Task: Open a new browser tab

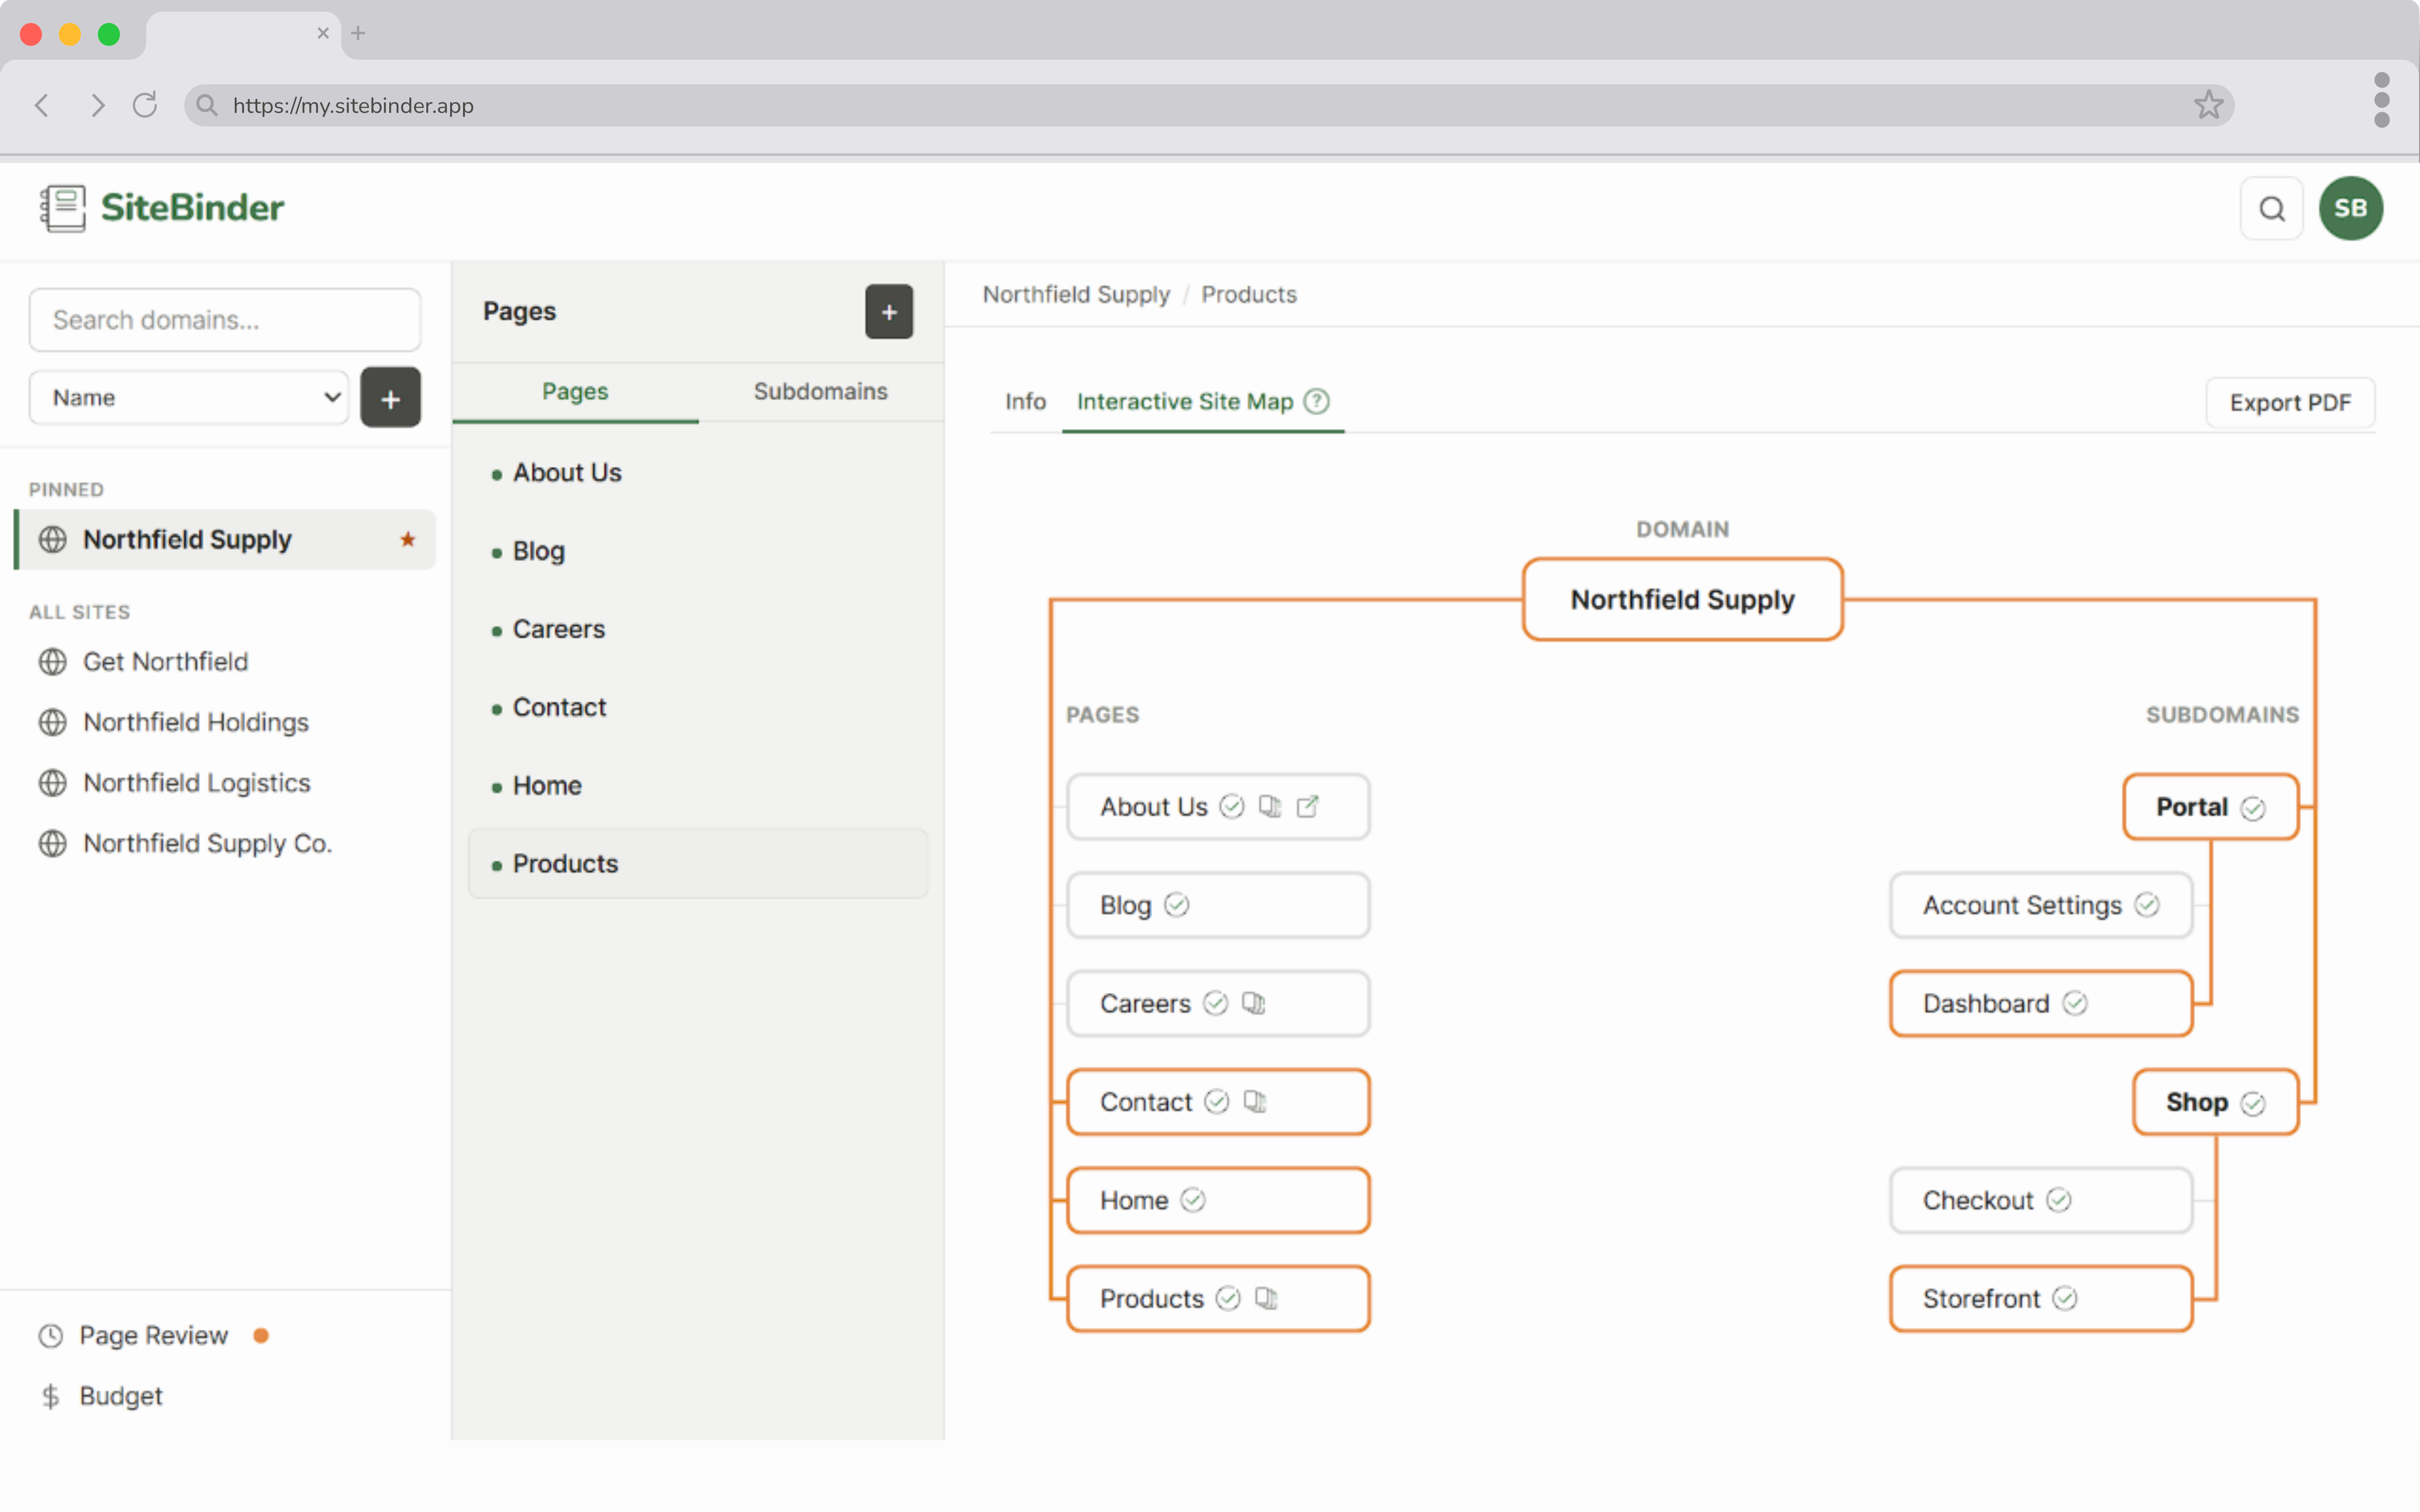Action: tap(358, 33)
